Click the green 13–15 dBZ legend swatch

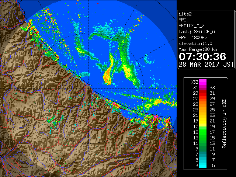click(x=203, y=138)
